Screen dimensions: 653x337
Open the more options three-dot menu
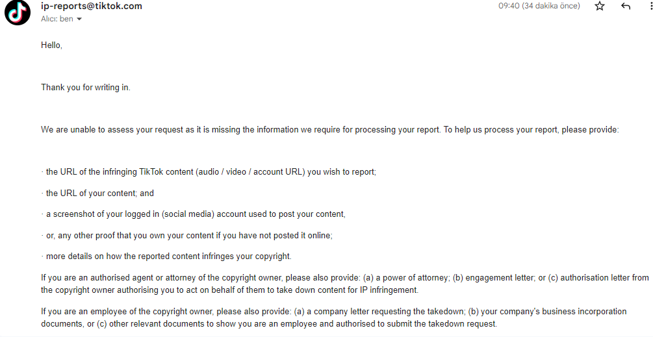(x=650, y=6)
